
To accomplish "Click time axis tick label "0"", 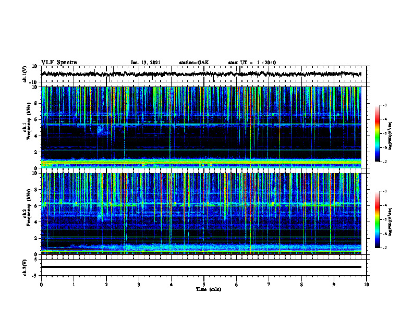I will 41,285.
